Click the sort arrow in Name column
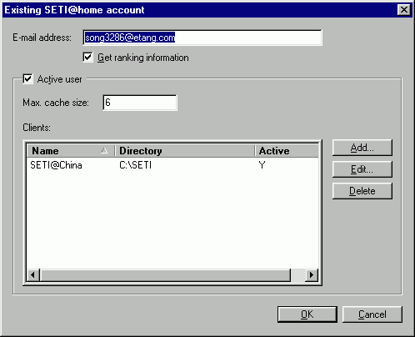The width and height of the screenshot is (415, 337). 104,151
